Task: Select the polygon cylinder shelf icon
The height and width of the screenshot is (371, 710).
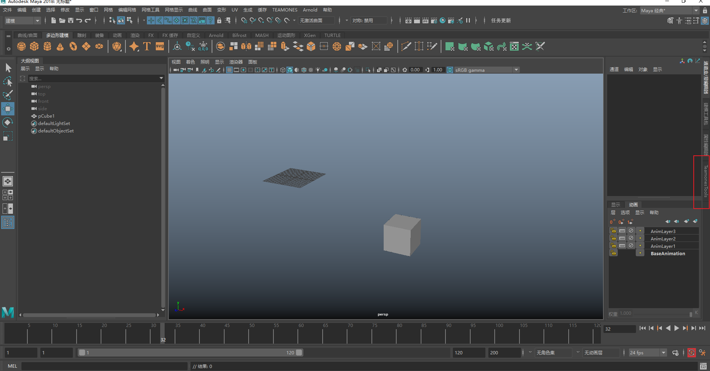Action: [x=47, y=47]
